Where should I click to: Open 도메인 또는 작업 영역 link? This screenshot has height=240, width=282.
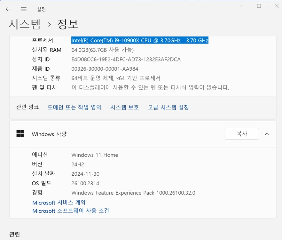74,108
